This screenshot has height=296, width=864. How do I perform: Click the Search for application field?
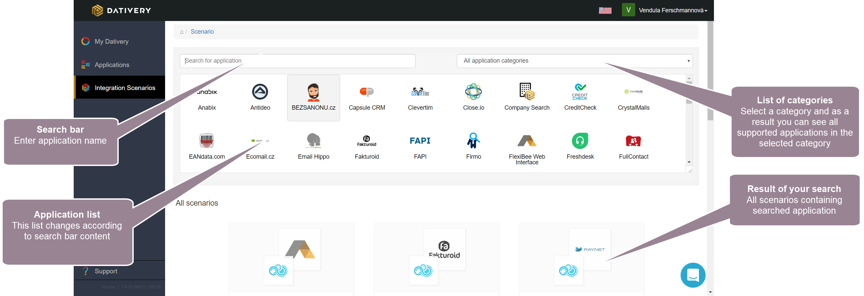point(297,61)
